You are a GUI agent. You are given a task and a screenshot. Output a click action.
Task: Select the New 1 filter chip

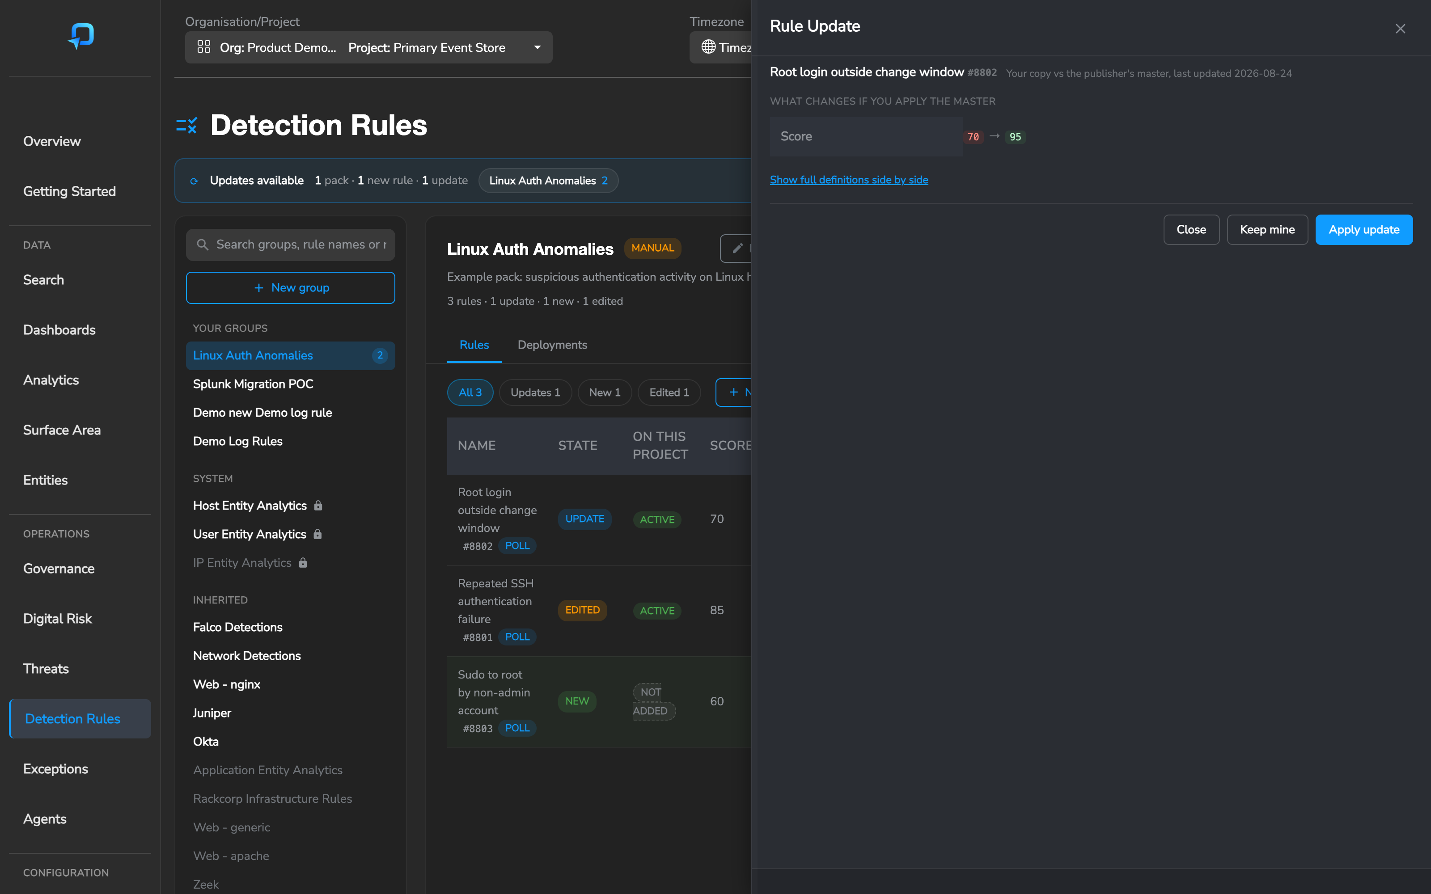(604, 392)
